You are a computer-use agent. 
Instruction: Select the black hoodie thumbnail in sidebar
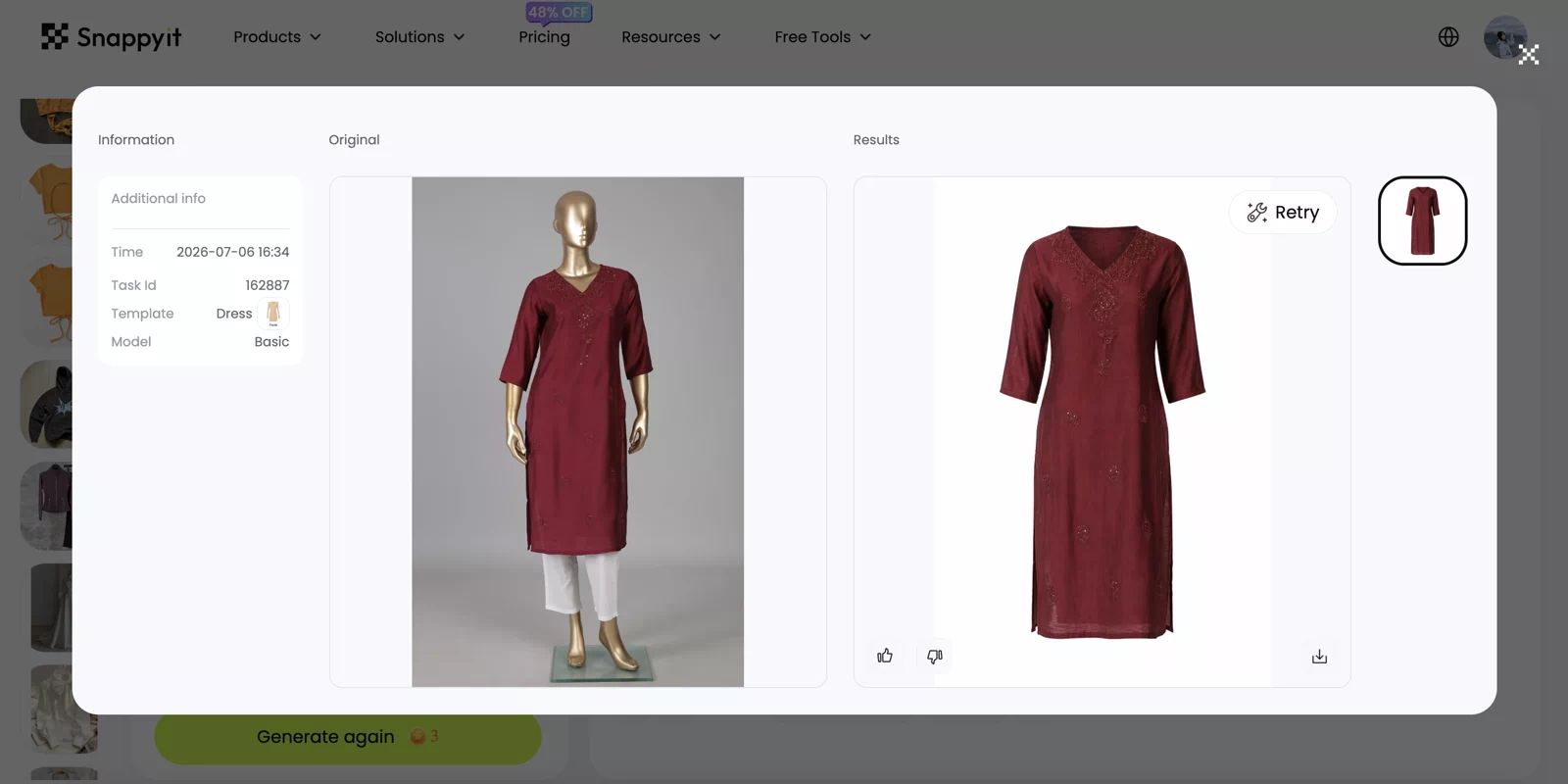tap(47, 403)
